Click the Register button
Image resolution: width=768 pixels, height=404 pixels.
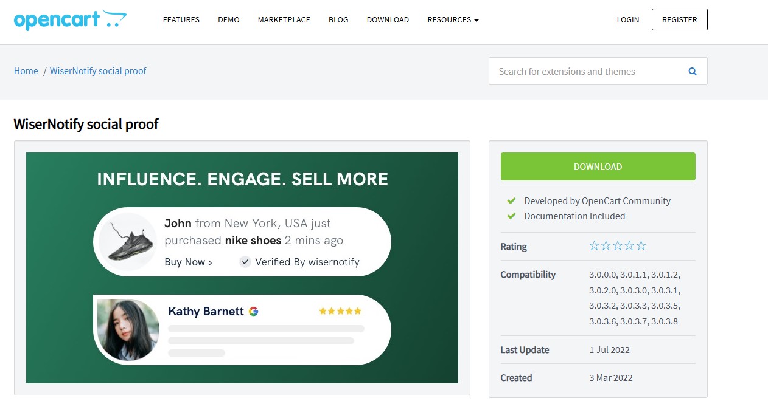[680, 19]
